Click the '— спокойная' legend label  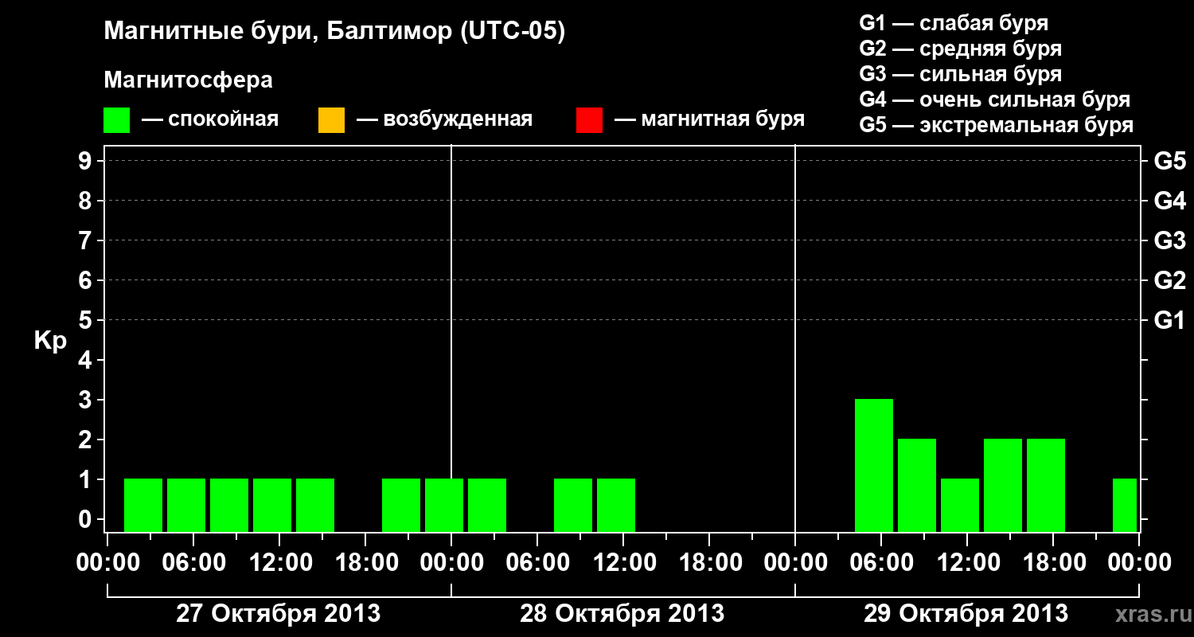click(x=210, y=119)
